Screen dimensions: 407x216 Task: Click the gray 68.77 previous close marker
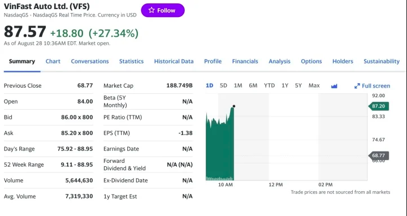(378, 155)
